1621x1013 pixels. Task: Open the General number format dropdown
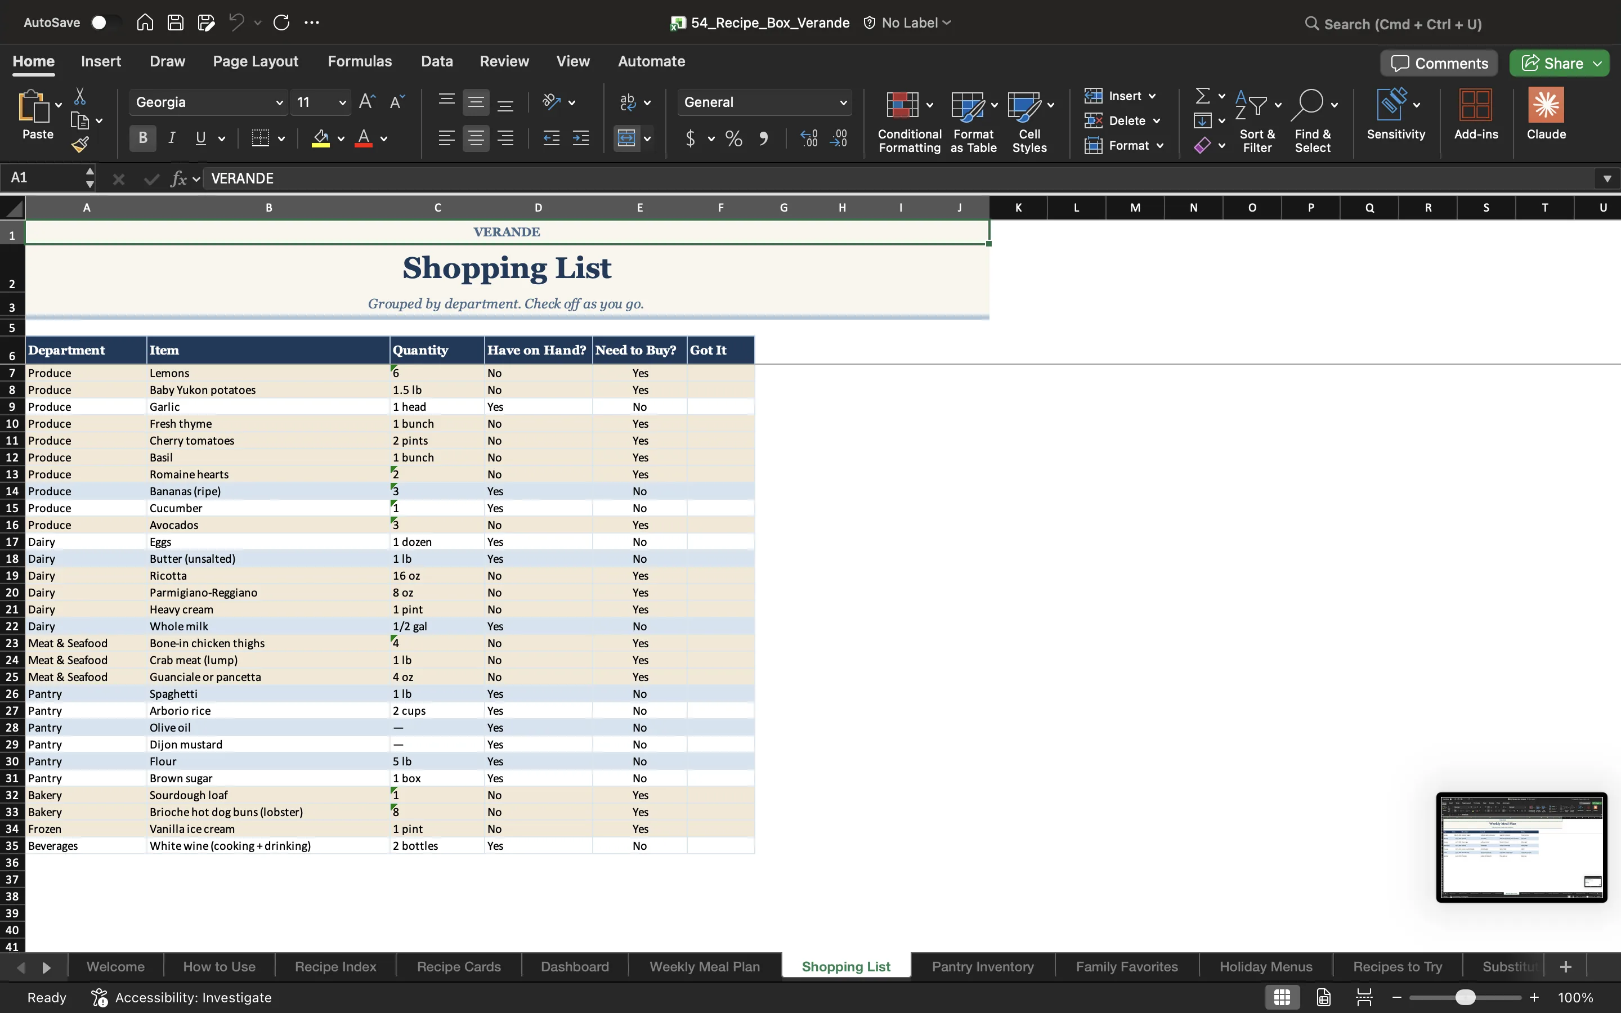[x=843, y=102]
